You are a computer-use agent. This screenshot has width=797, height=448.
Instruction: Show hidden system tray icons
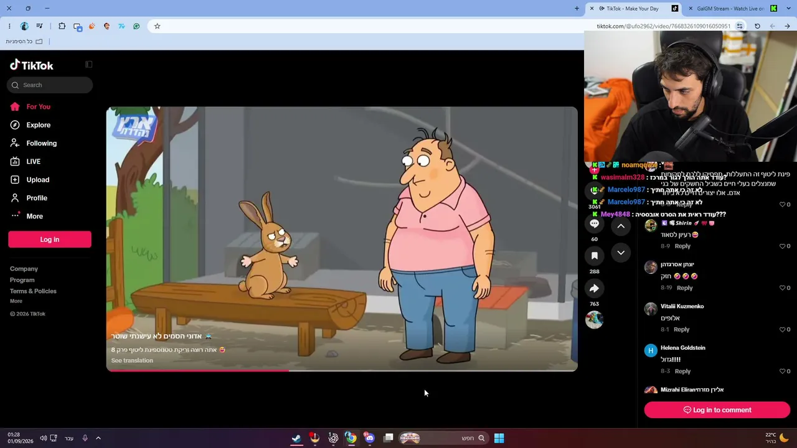[x=98, y=438]
